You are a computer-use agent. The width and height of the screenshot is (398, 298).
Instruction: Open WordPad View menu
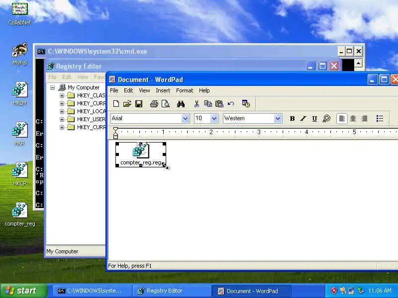[x=144, y=90]
